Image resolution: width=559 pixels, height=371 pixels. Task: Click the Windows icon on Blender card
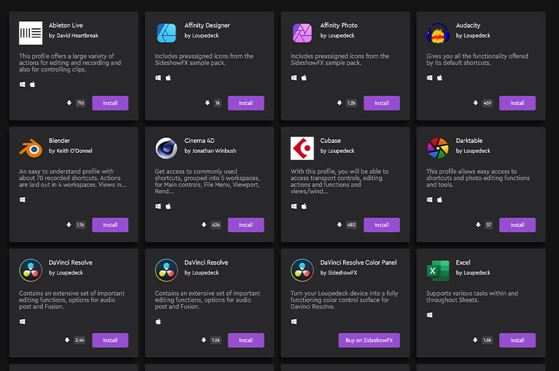[22, 200]
